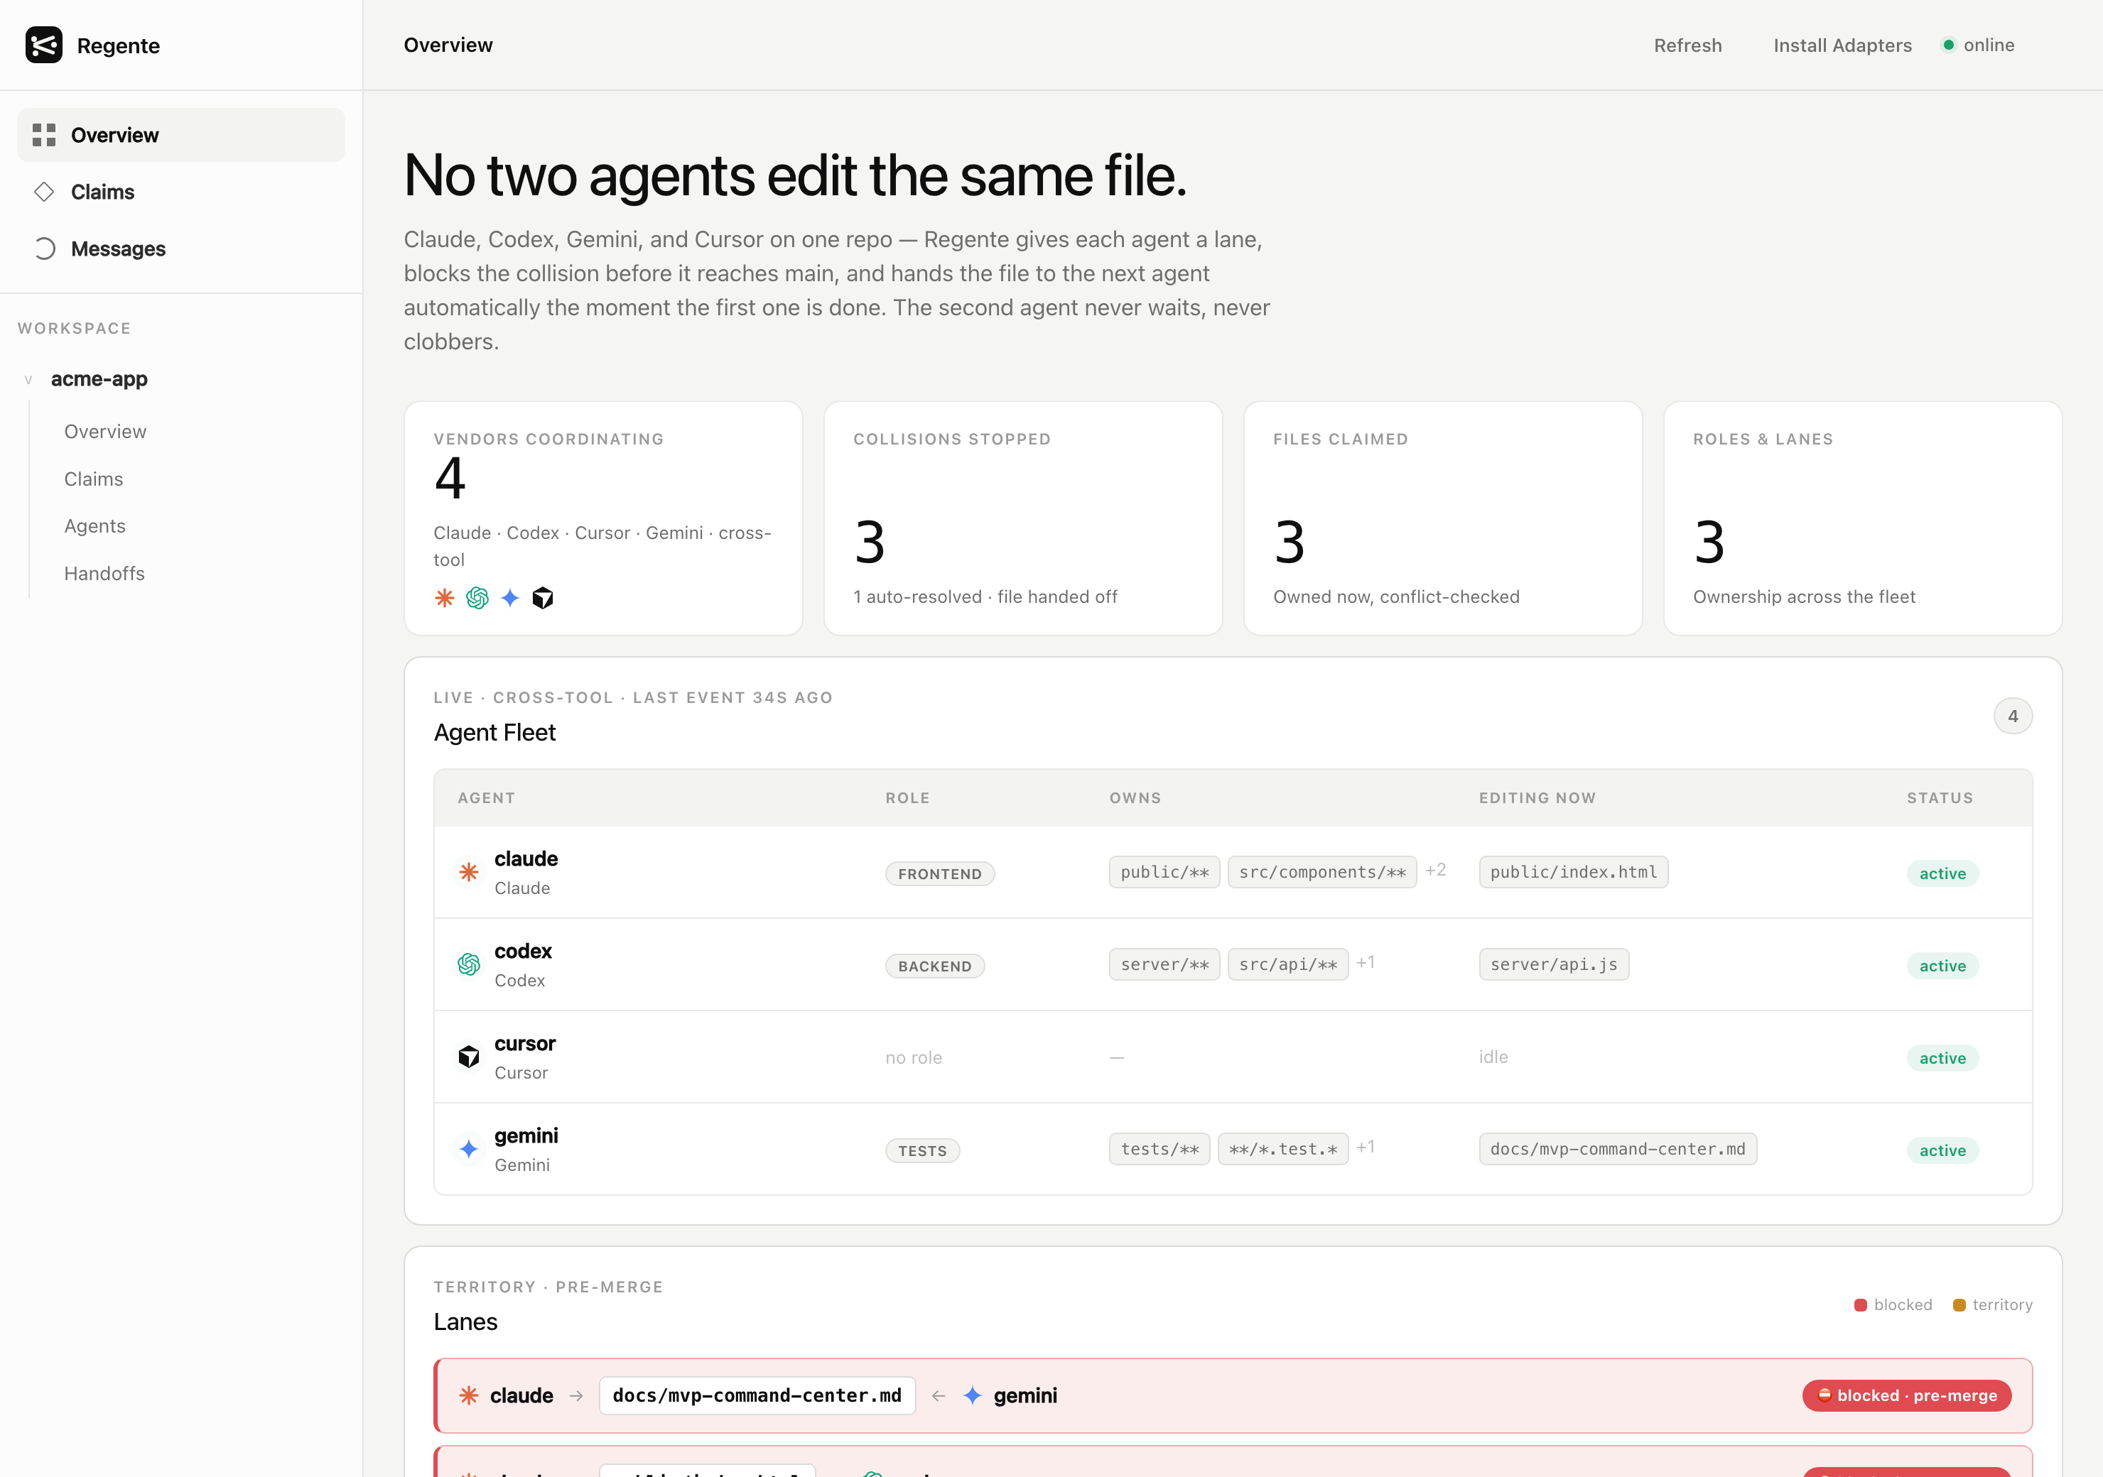Click the Roles & Lanes card
The width and height of the screenshot is (2103, 1477).
pos(1863,518)
